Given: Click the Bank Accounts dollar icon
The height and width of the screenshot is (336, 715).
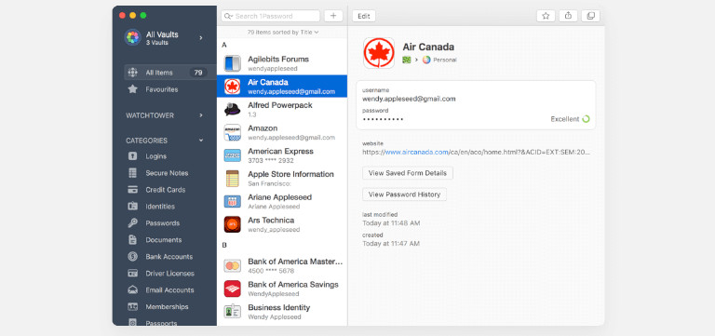Looking at the screenshot, I should tap(133, 257).
